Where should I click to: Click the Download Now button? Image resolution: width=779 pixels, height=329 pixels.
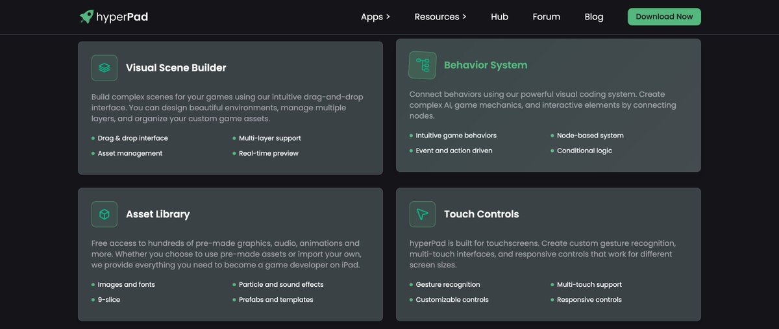664,17
